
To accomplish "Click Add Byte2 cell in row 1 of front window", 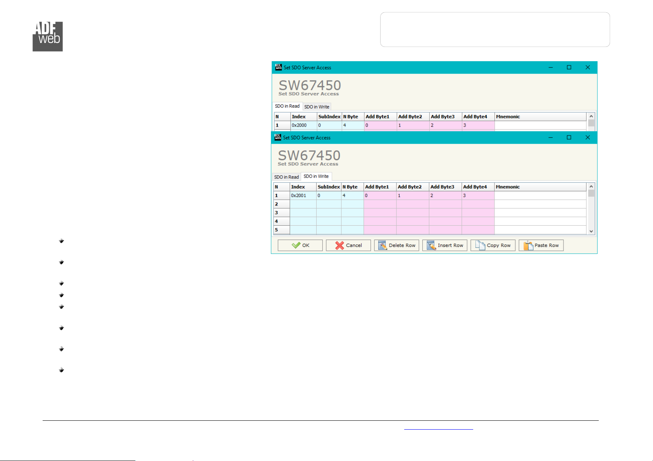I will 413,195.
